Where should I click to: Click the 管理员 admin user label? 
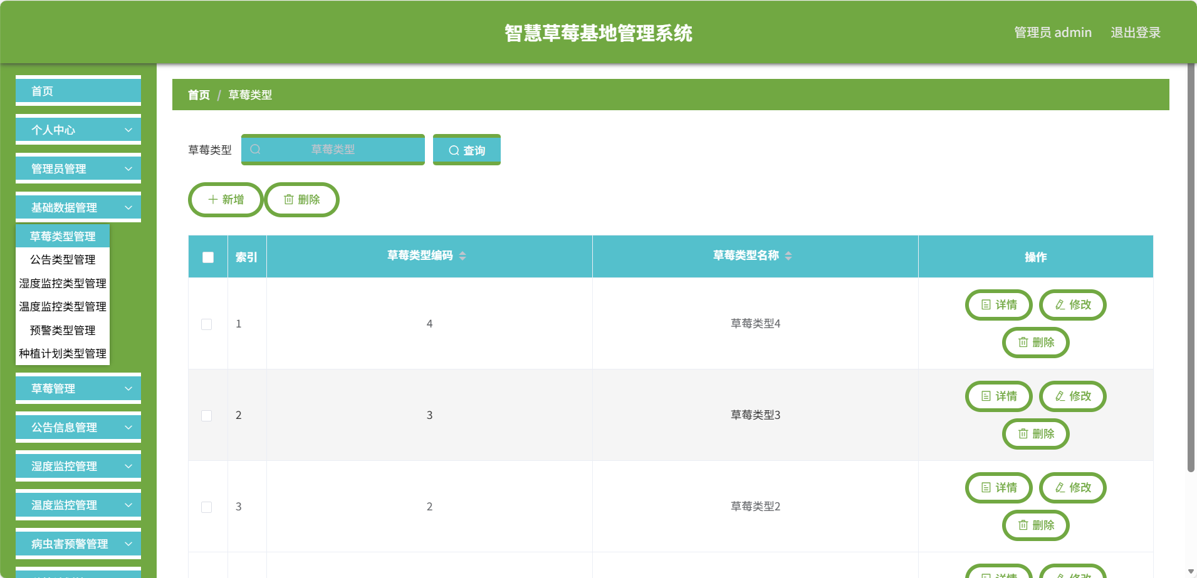click(x=1053, y=33)
